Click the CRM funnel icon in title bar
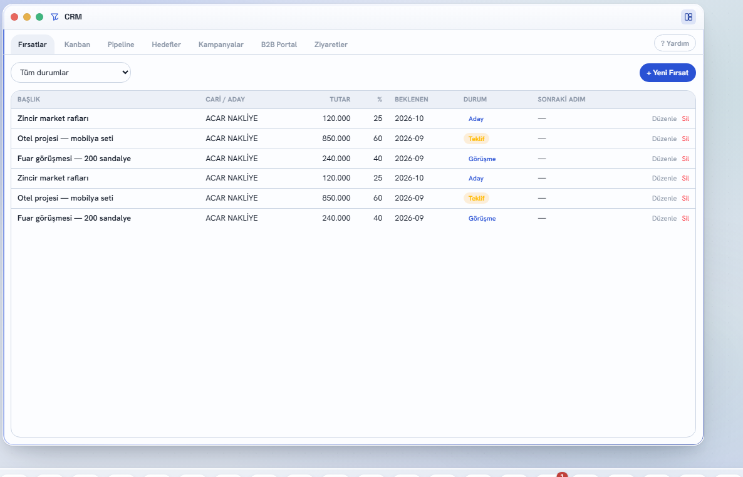 55,17
